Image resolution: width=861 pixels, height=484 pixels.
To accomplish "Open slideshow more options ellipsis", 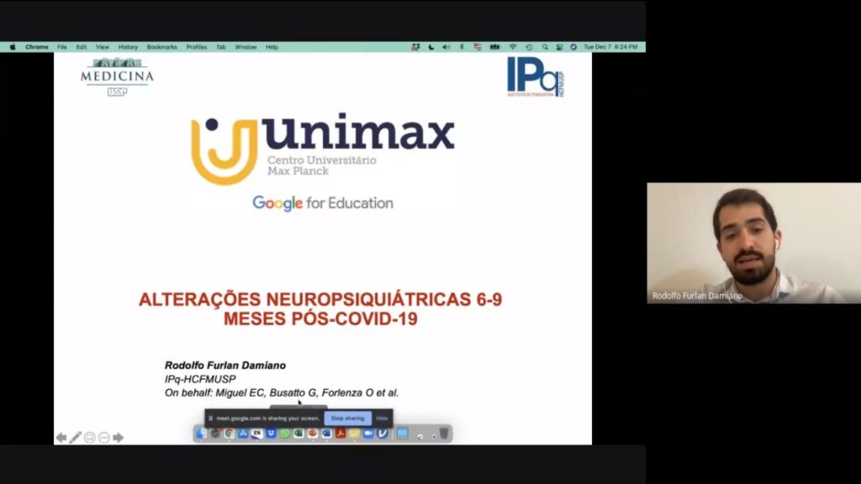I will pyautogui.click(x=104, y=438).
